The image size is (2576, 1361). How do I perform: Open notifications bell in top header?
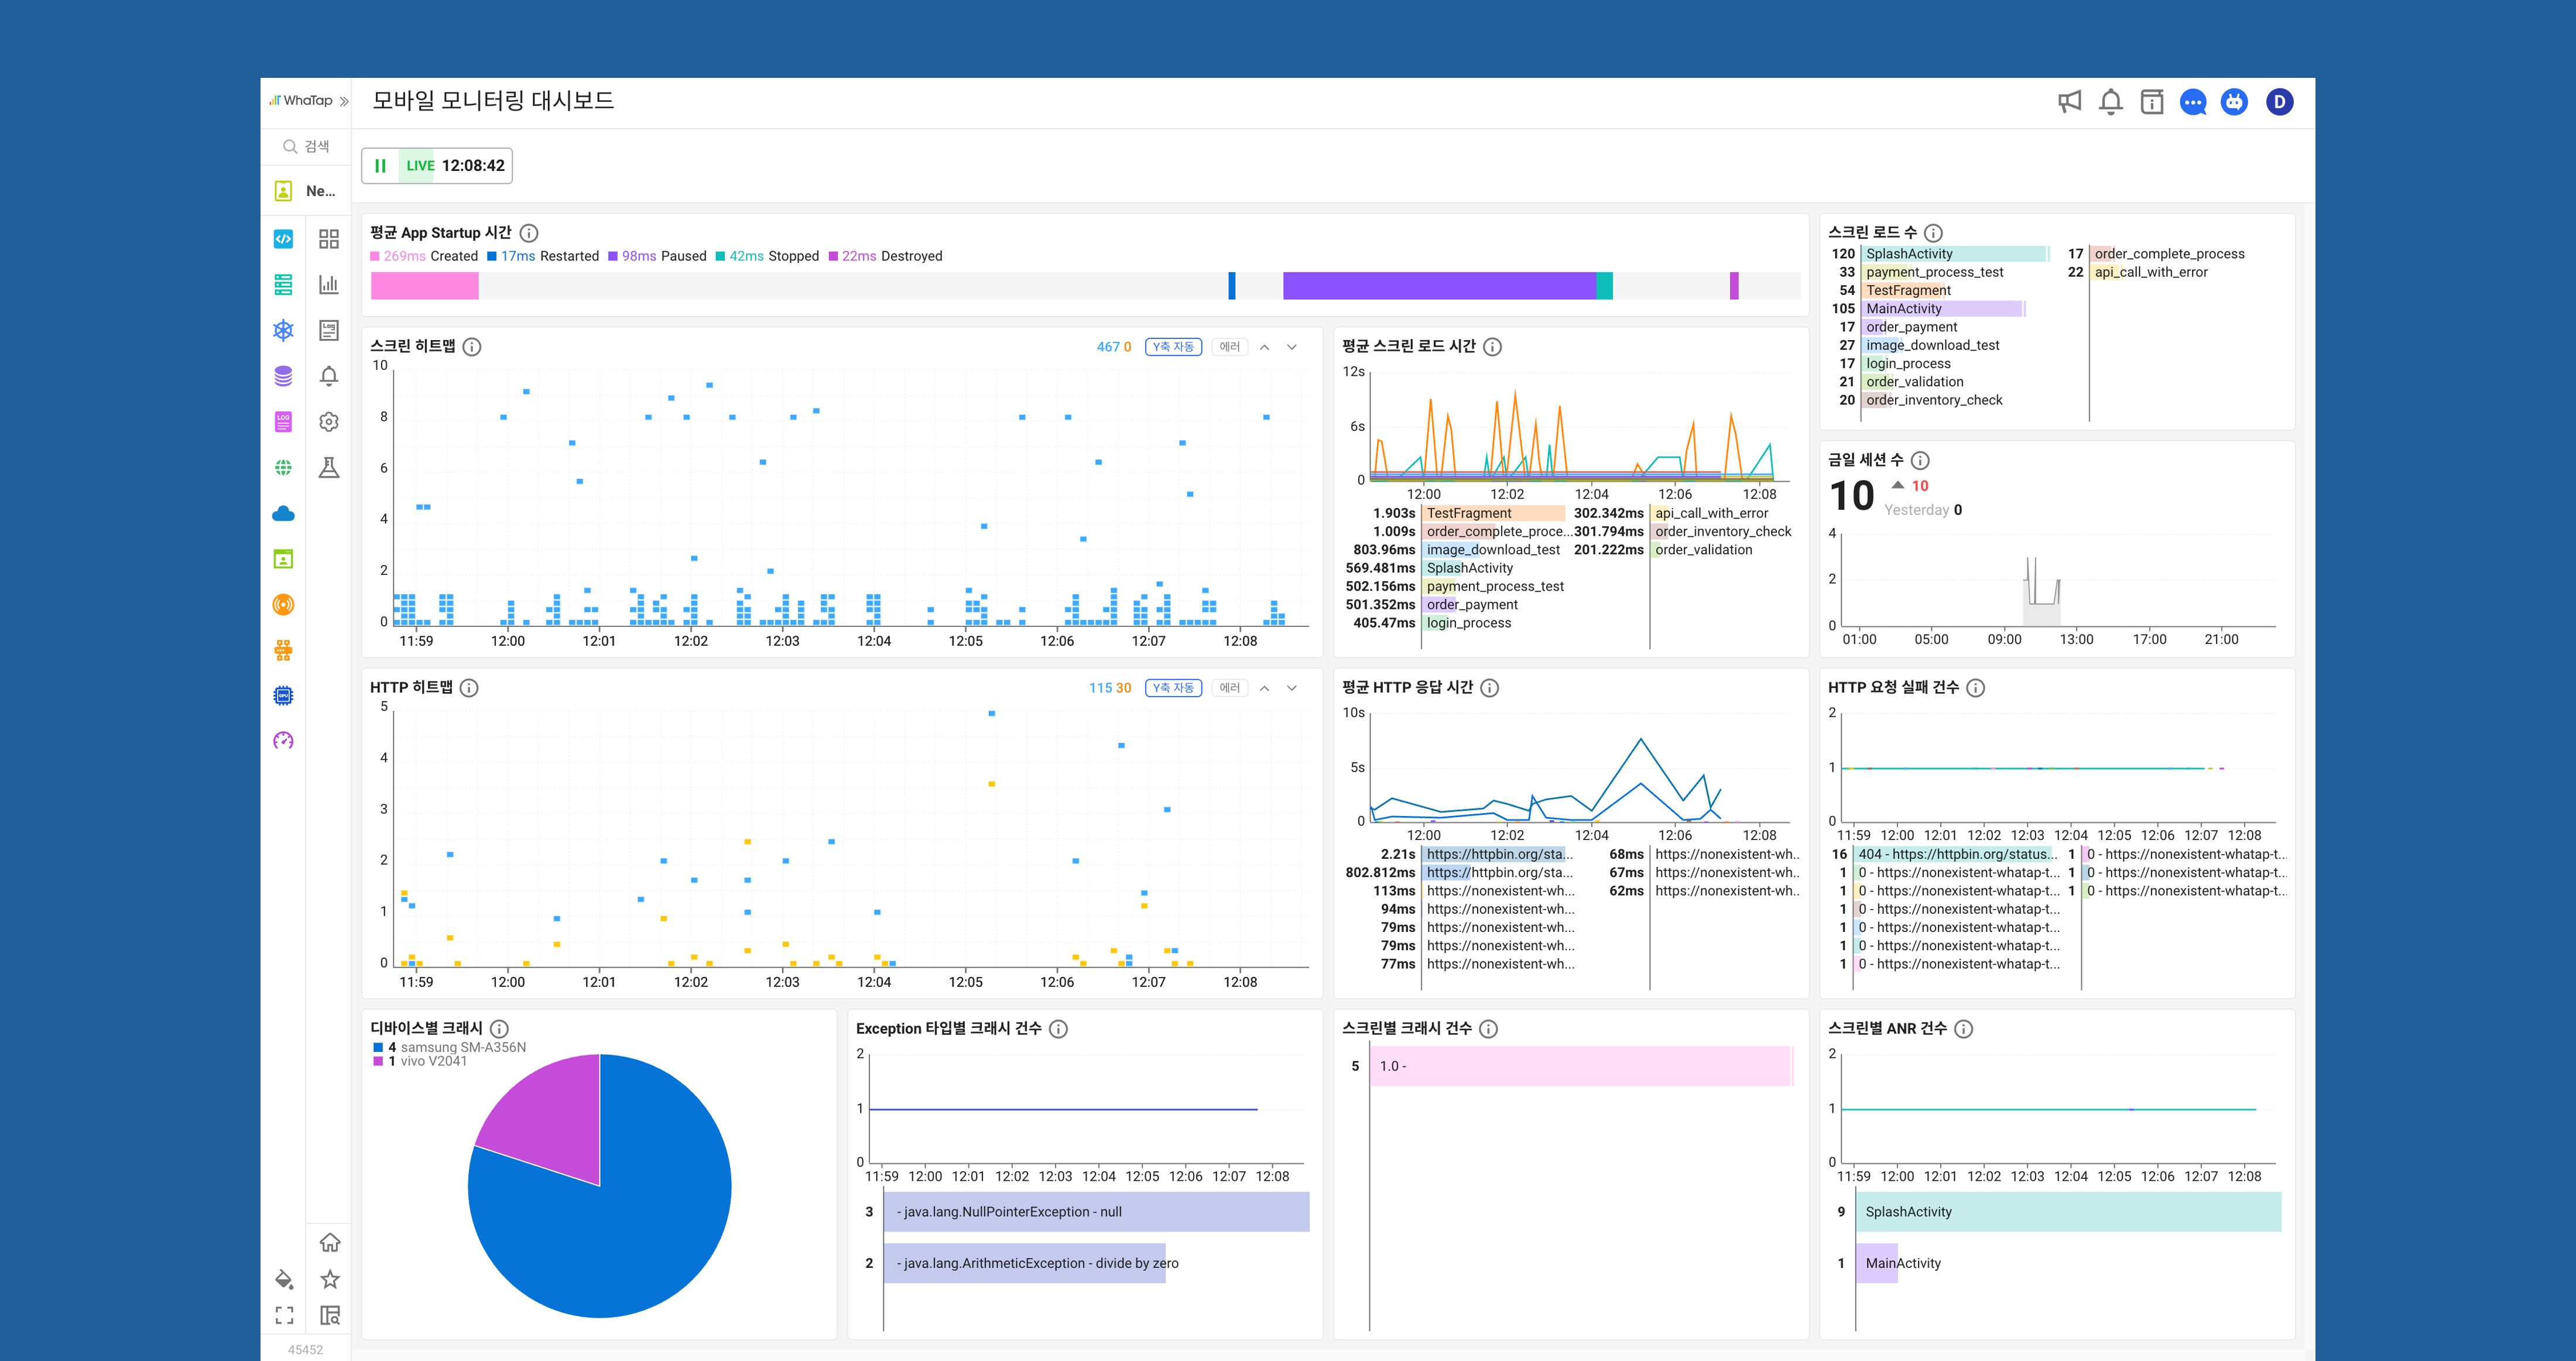point(2110,102)
